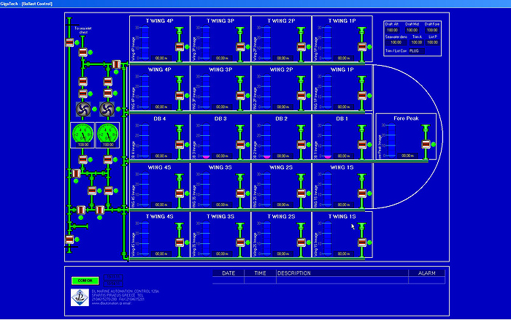Toggle green indicator beside WING 1P valve
511x320 pixels.
[370, 96]
